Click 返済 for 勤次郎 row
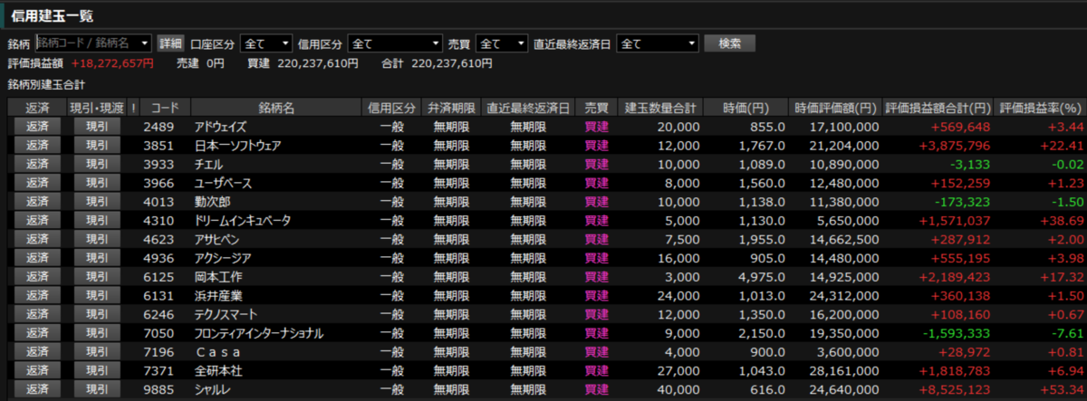 tap(37, 202)
